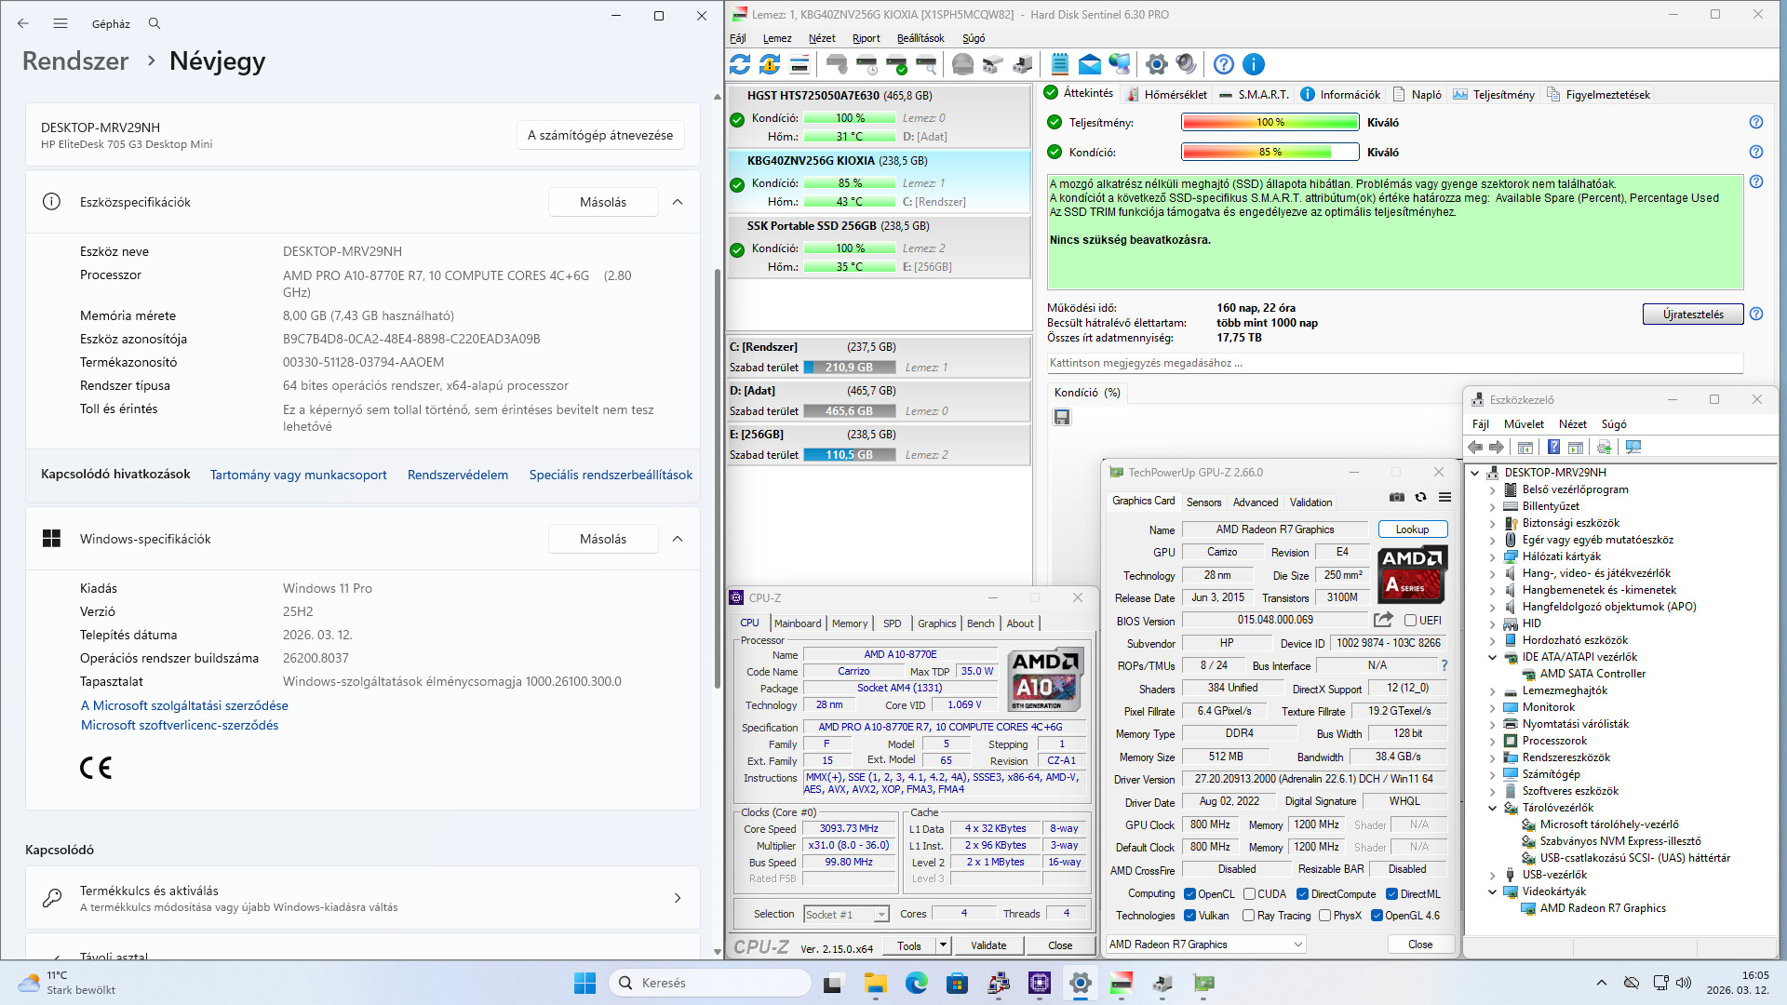The image size is (1787, 1005).
Task: Expand the Processzorok node in device manager
Action: [1493, 742]
